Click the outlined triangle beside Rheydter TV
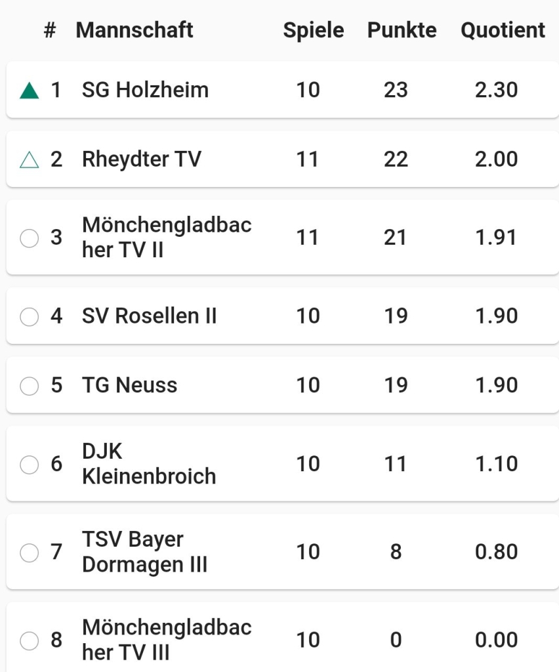Viewport: 559px width, 672px height. 29,160
